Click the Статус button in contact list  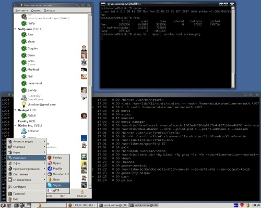click(82, 193)
